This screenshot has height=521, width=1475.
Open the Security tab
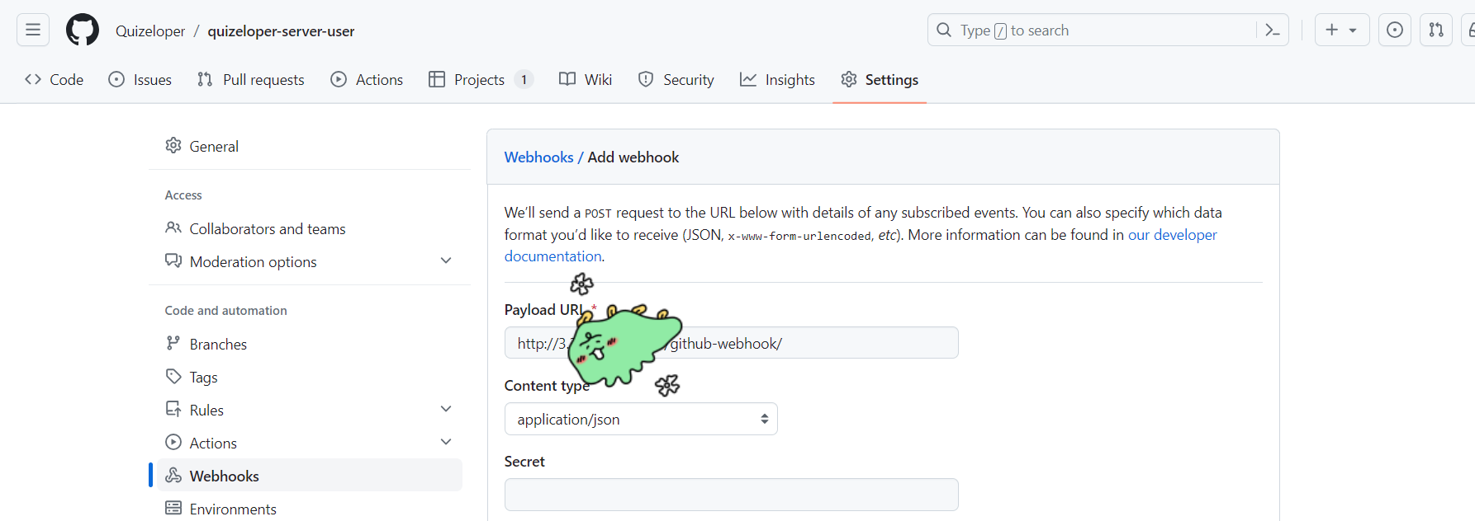(x=676, y=80)
